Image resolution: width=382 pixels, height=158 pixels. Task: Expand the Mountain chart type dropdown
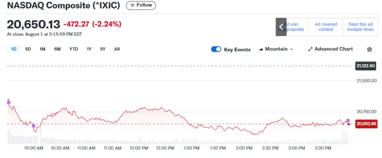(276, 49)
